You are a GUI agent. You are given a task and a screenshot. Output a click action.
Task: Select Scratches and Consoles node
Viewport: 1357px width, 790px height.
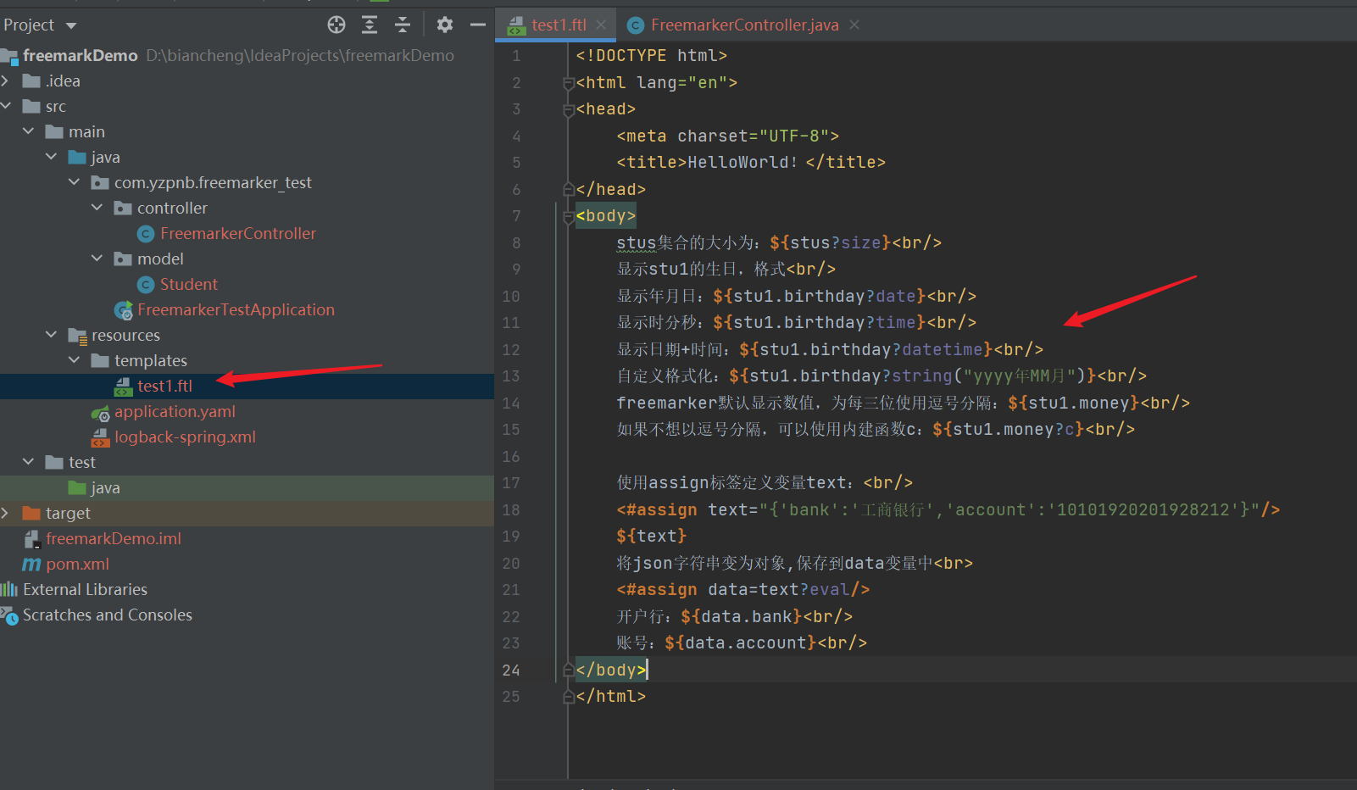[x=108, y=615]
